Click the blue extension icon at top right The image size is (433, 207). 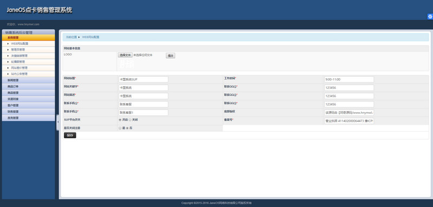[430, 17]
